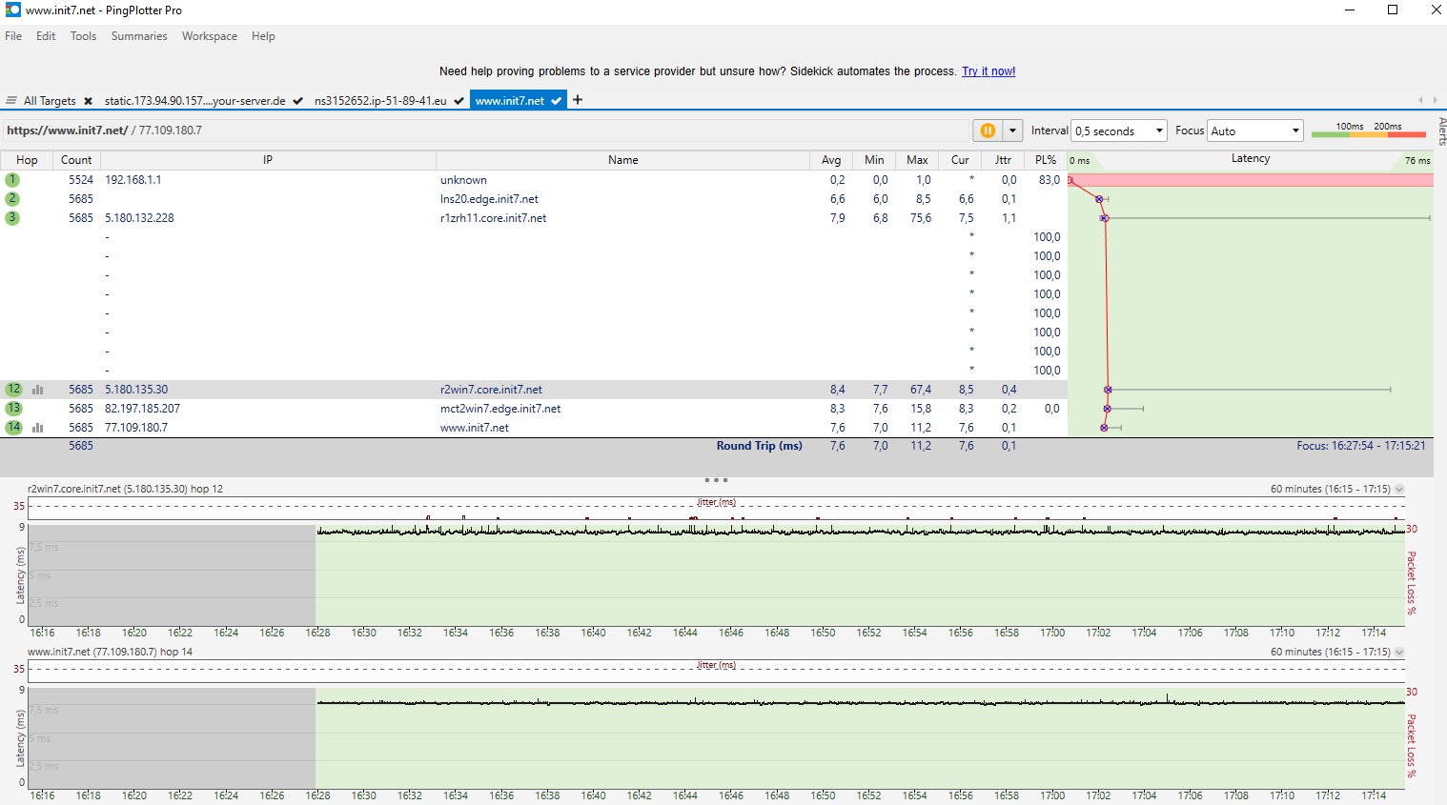Image resolution: width=1447 pixels, height=805 pixels.
Task: Select the mct2win7.edge.init7.net row
Action: pos(534,409)
